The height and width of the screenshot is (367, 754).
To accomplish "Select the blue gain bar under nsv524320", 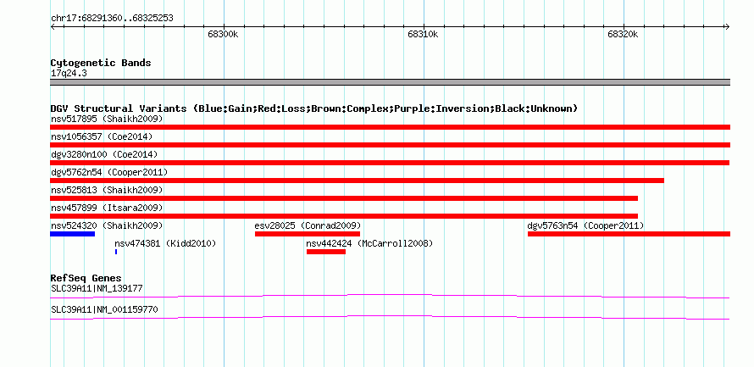I will pos(73,234).
